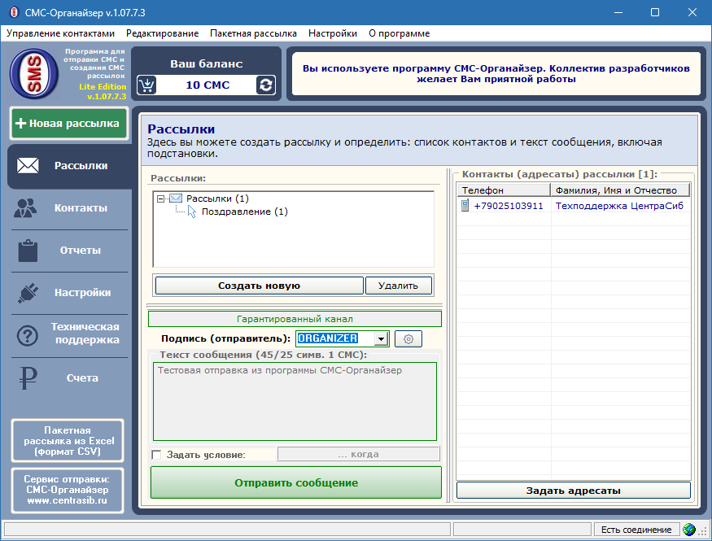Collapse the Рассылки tree node
This screenshot has width=712, height=541.
(161, 199)
